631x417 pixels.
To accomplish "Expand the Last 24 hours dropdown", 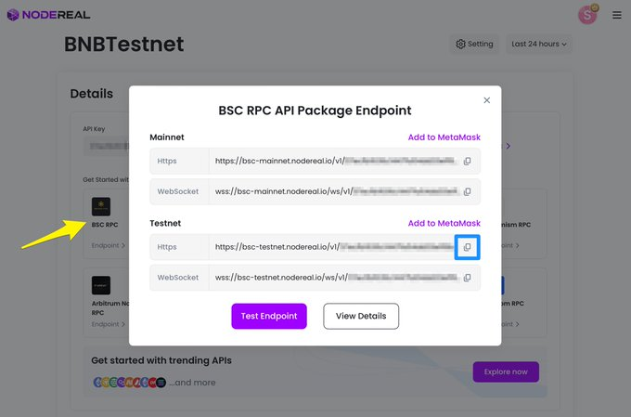I will pos(539,44).
